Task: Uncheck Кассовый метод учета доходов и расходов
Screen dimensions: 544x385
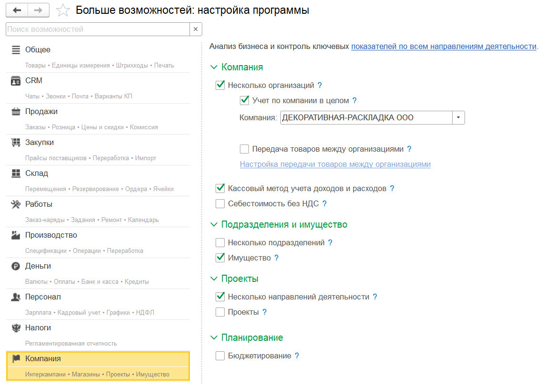Action: 220,189
